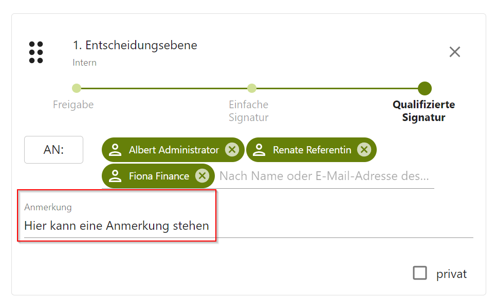Close the Entscheidungsebene dialog
Viewport: 497px width, 299px height.
coord(454,52)
